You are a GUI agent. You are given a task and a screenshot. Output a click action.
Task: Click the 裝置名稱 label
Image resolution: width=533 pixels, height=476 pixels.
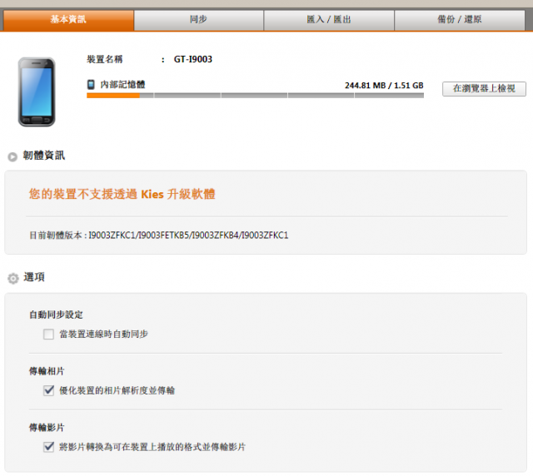[104, 59]
